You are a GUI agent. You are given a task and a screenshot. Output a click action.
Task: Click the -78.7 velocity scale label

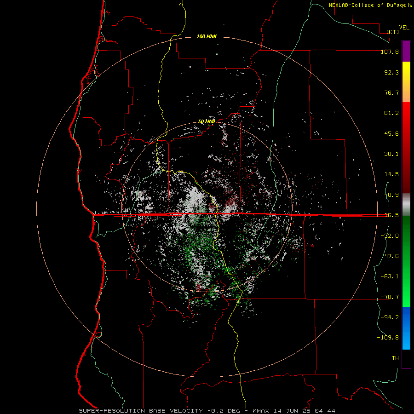390,297
